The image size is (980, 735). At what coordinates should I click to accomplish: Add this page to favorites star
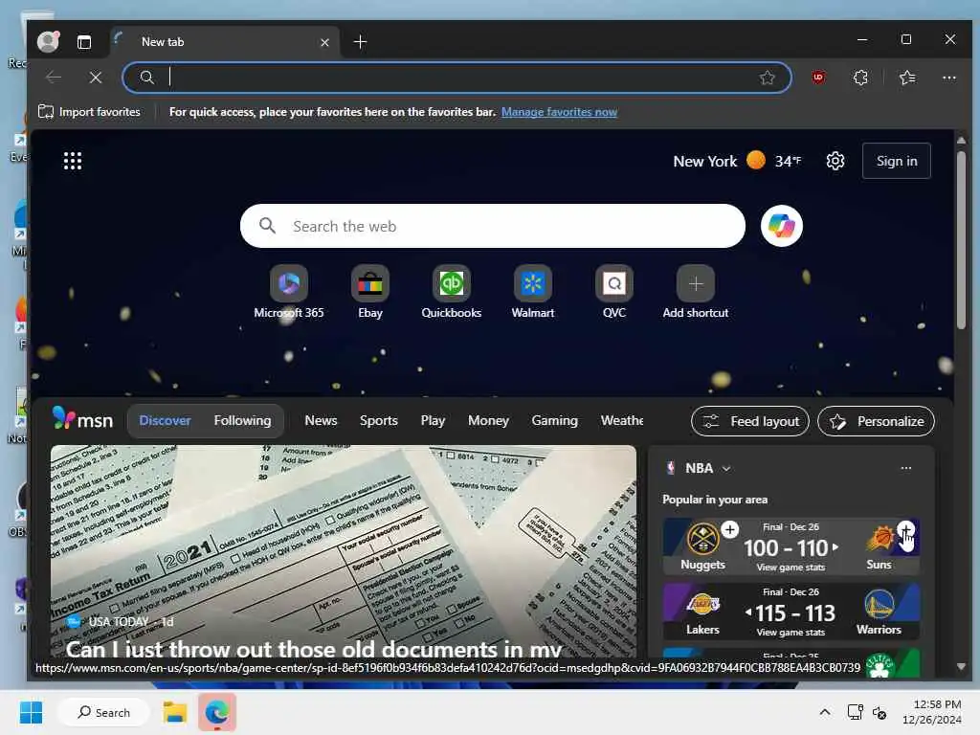click(767, 78)
